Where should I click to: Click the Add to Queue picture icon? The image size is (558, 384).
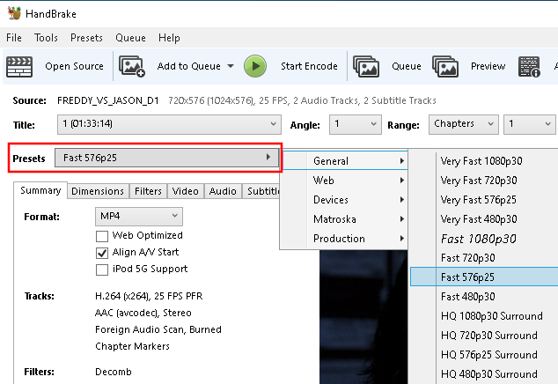tap(132, 66)
